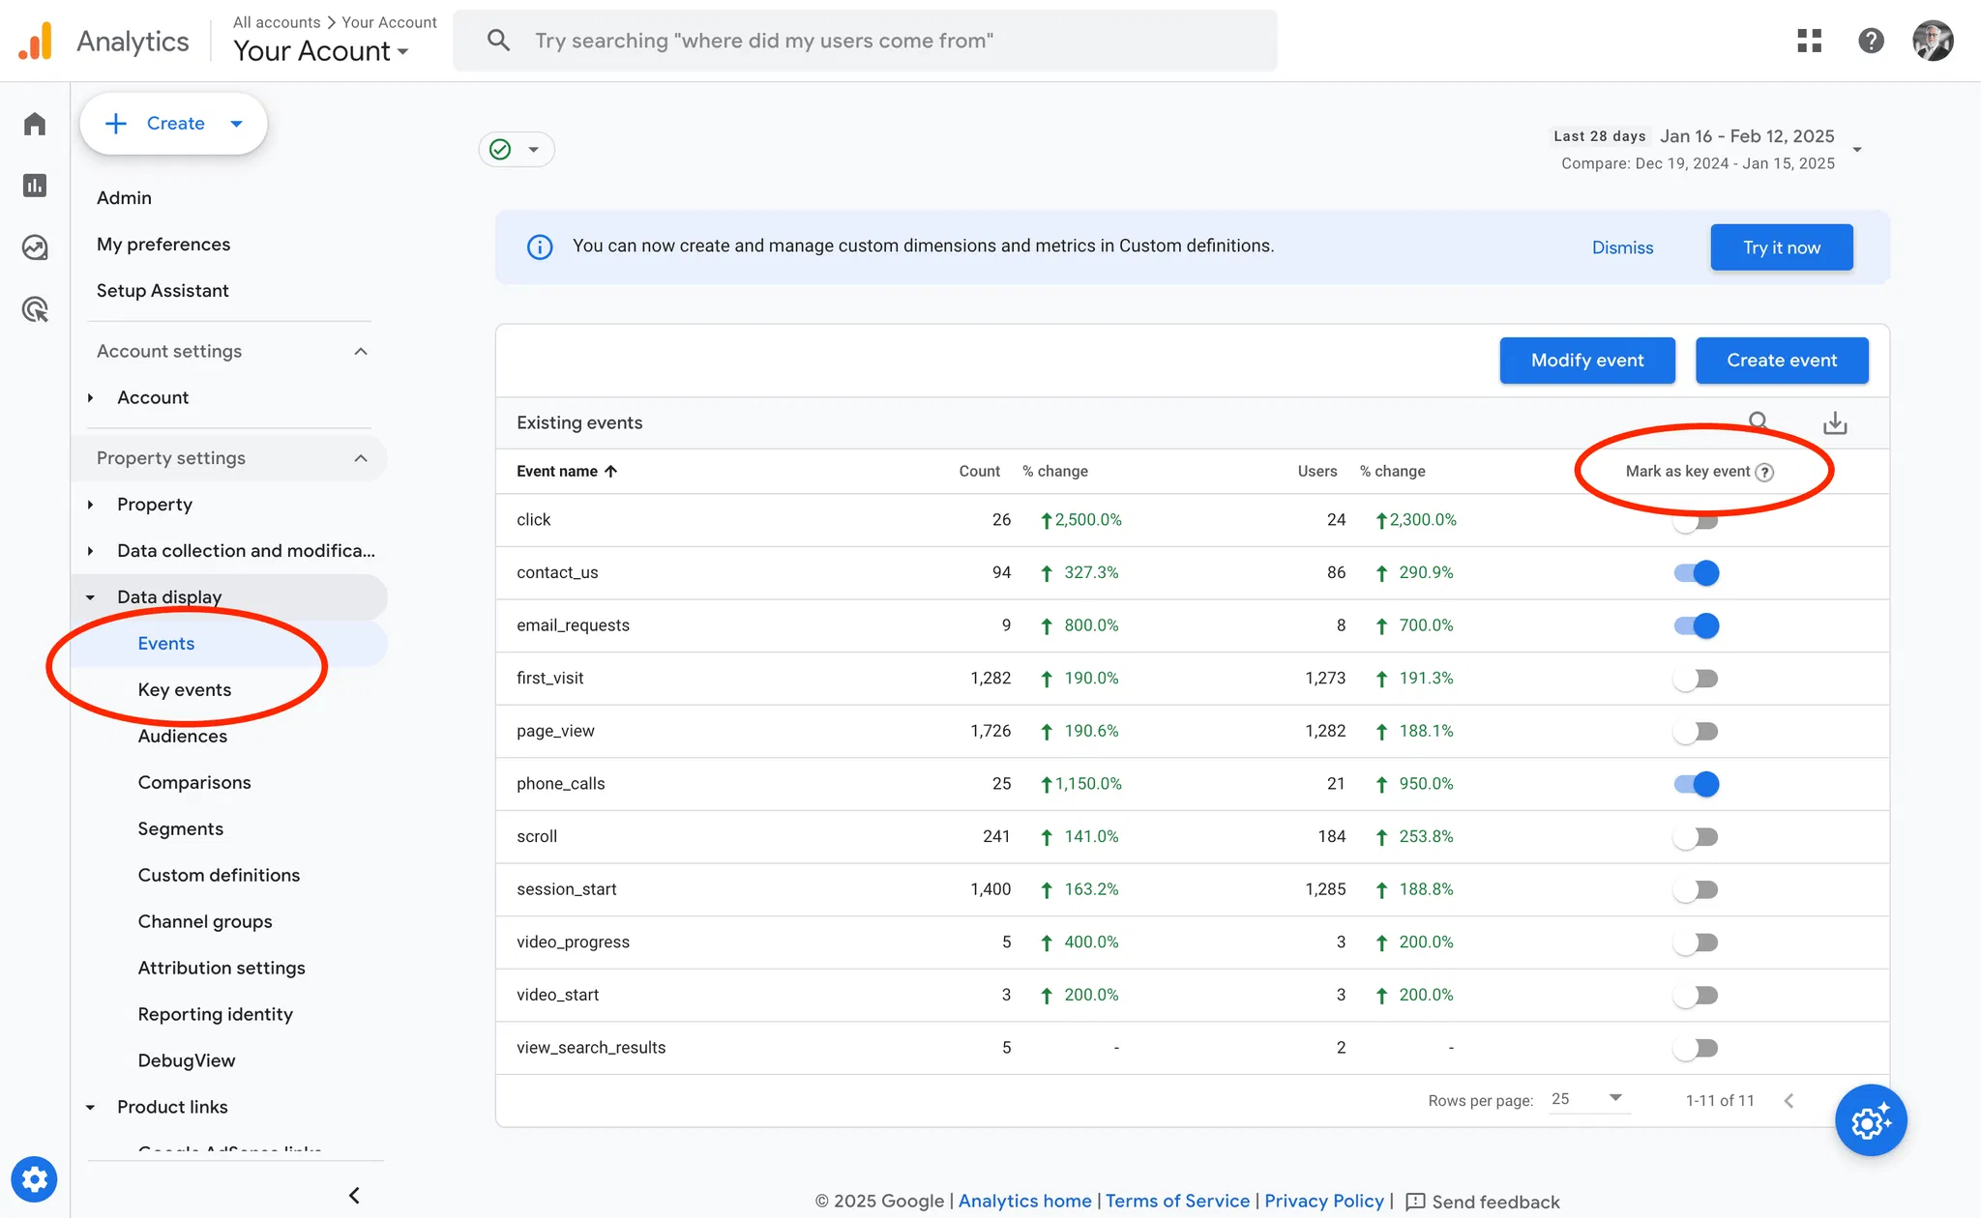Disable key event toggle for contact_us
Viewport: 1981px width, 1218px height.
click(1697, 573)
